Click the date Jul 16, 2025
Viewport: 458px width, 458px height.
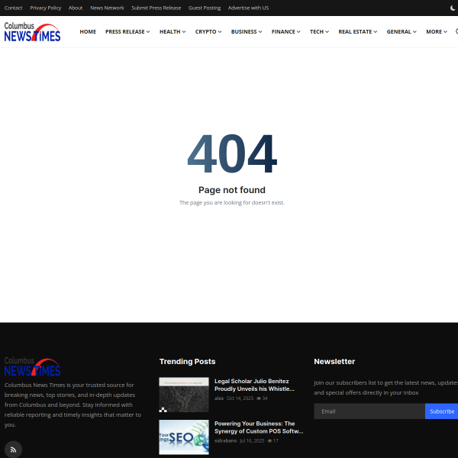[x=252, y=440]
